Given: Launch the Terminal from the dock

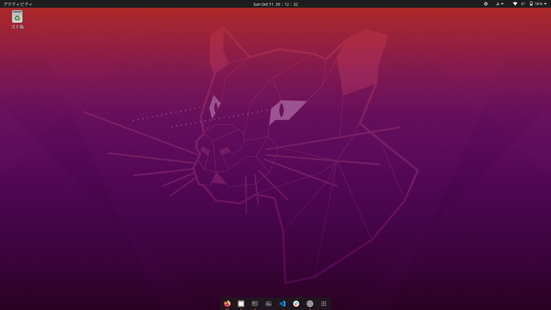Looking at the screenshot, I should [x=255, y=304].
